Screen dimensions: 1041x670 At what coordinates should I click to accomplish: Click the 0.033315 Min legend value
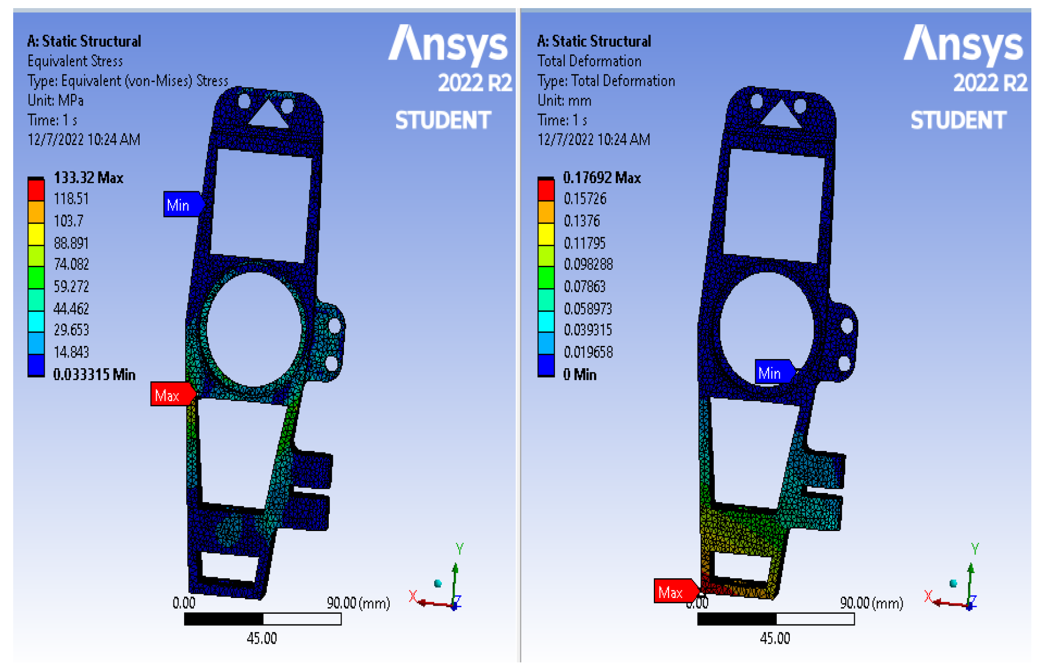click(x=94, y=374)
